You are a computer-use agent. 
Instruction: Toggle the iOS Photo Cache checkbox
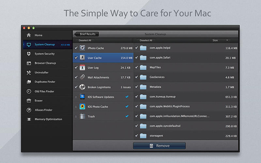76,106
